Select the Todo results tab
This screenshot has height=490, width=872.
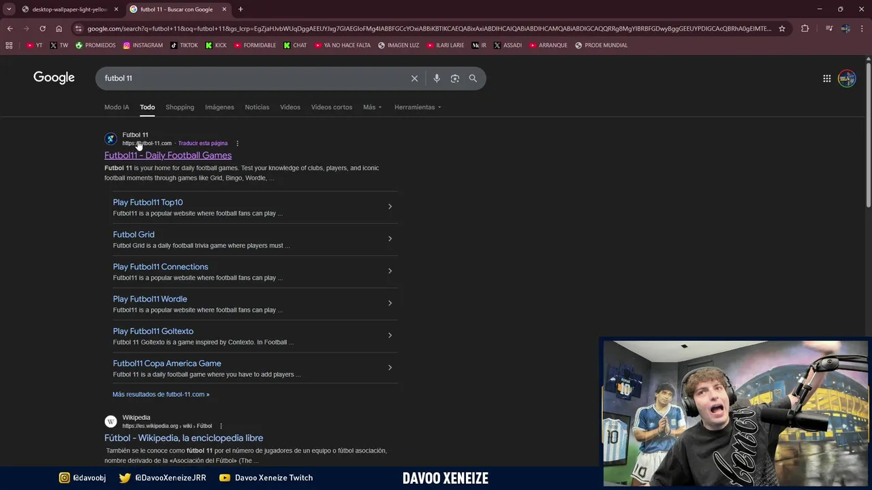click(147, 107)
